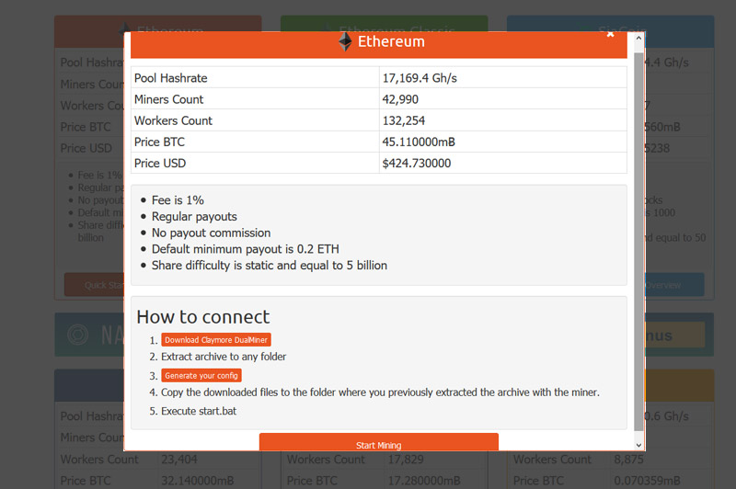Viewport: 736px width, 489px height.
Task: Click the Copy the downloaded files step
Action: (x=380, y=392)
